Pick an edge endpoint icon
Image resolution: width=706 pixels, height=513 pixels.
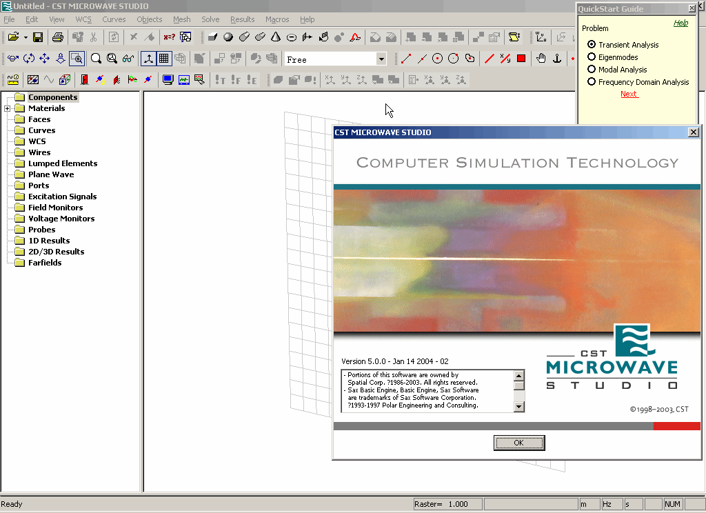click(x=405, y=58)
